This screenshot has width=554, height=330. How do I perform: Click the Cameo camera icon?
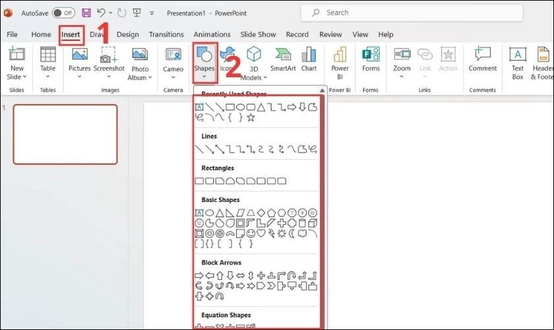pyautogui.click(x=173, y=55)
